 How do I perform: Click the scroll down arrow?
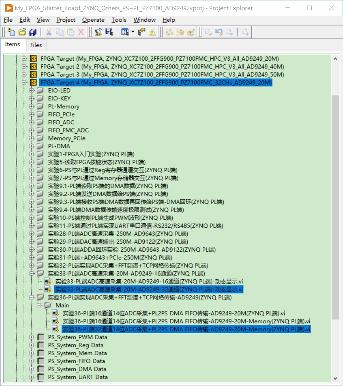(x=335, y=379)
